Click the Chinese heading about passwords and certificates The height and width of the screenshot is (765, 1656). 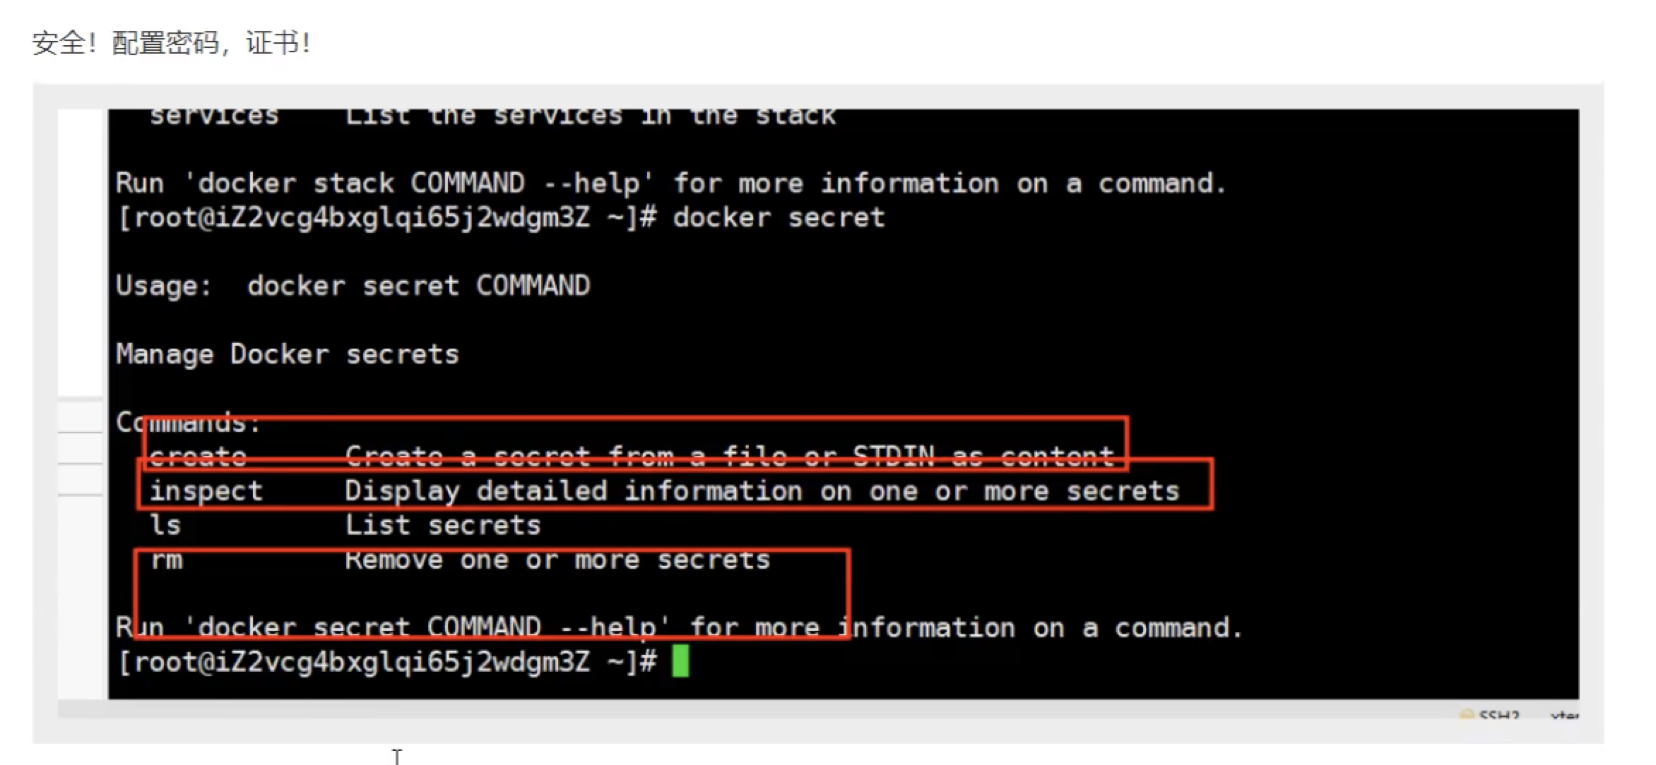(x=172, y=43)
